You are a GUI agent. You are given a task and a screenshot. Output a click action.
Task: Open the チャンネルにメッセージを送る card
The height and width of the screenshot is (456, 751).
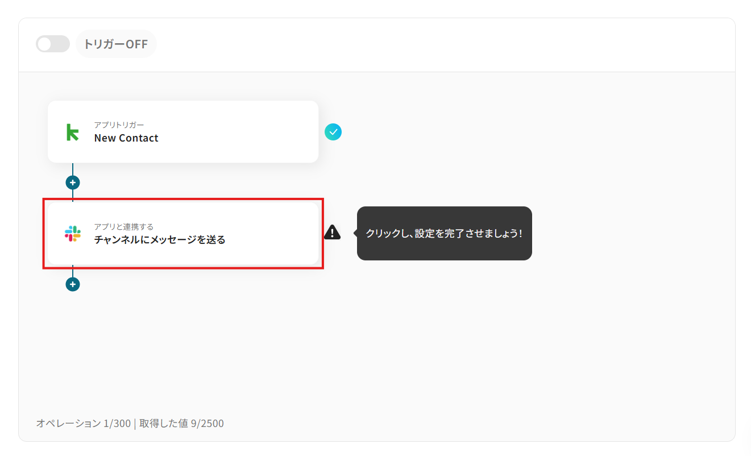coord(183,234)
